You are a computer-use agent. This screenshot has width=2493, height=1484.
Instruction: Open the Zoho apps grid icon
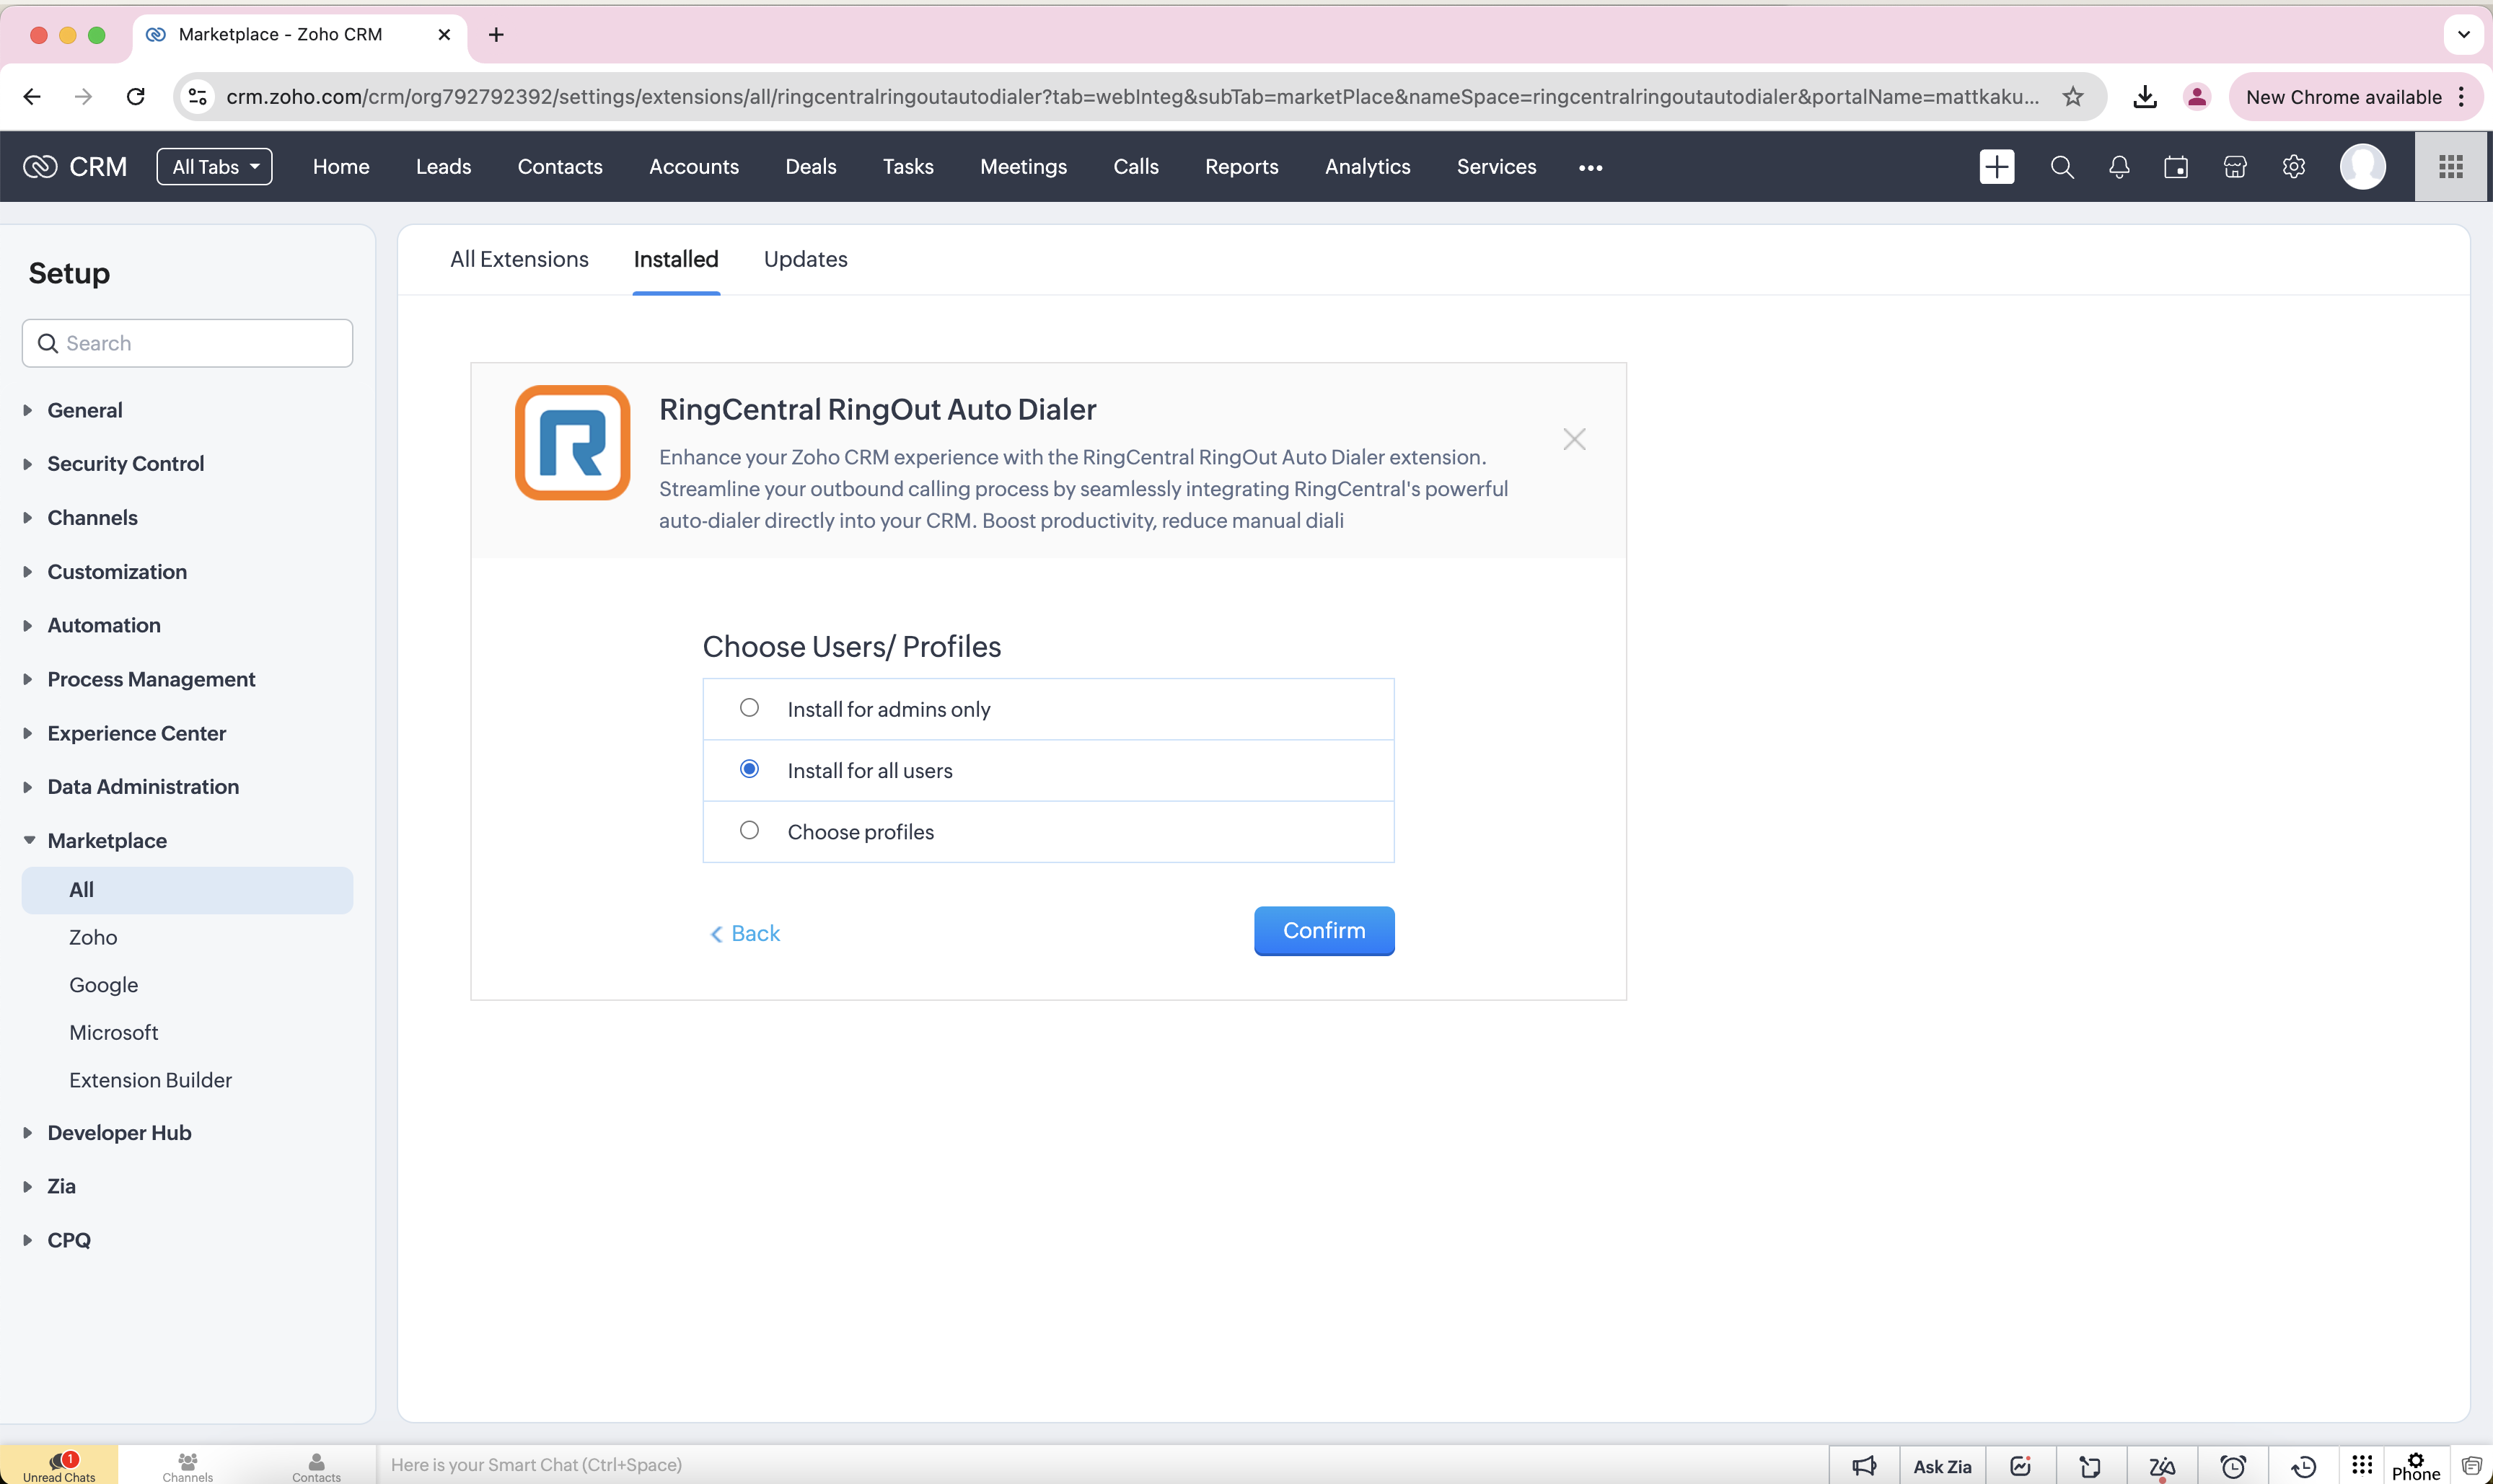pos(2450,167)
